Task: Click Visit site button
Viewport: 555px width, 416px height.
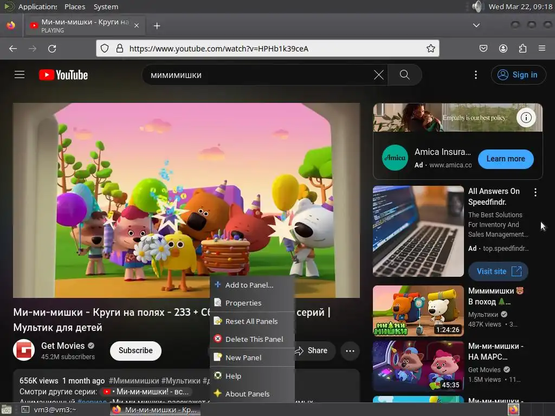Action: 499,271
